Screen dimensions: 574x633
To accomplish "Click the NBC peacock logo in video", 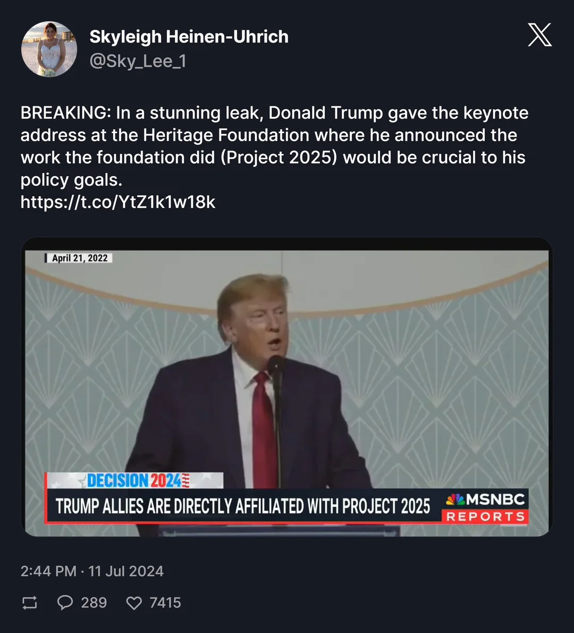I will pyautogui.click(x=455, y=499).
